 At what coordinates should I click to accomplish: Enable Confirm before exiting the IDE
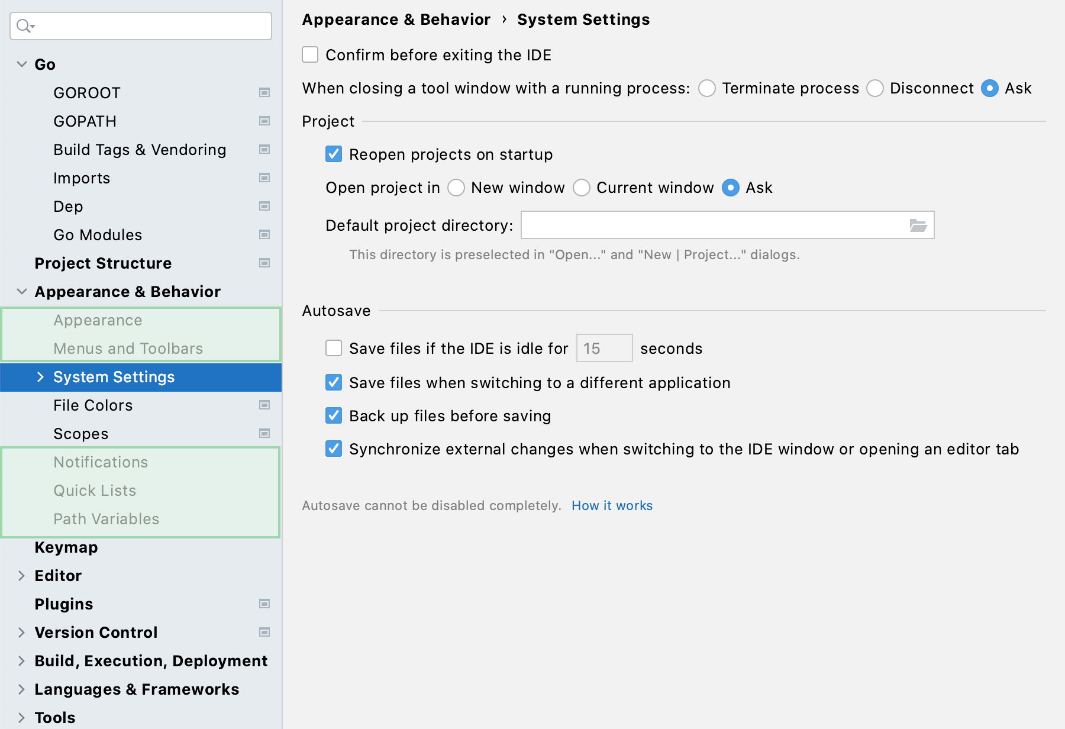(x=310, y=55)
